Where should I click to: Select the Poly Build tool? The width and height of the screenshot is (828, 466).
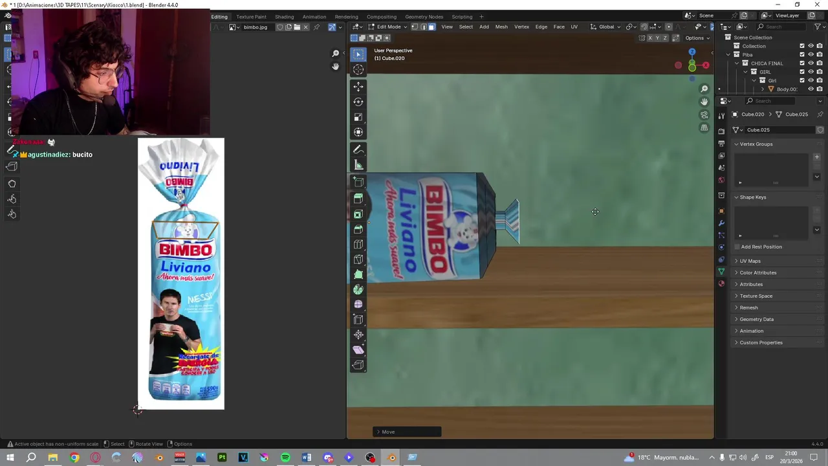tap(358, 274)
